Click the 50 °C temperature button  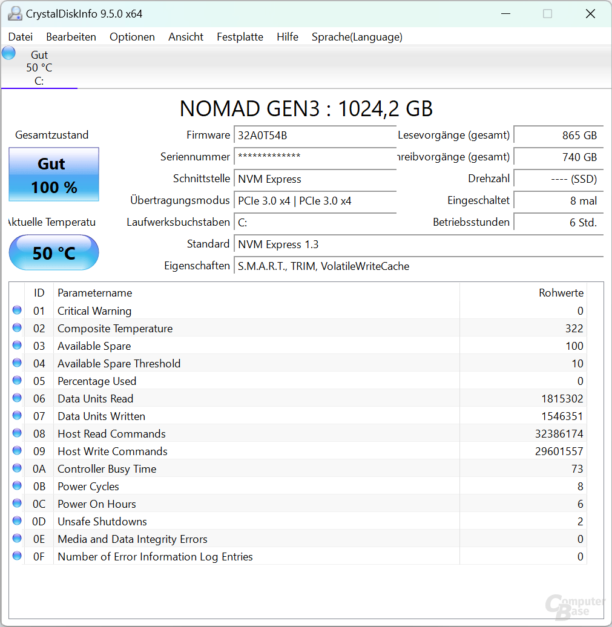pyautogui.click(x=54, y=252)
